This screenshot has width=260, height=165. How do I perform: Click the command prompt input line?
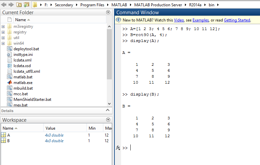click(191, 147)
